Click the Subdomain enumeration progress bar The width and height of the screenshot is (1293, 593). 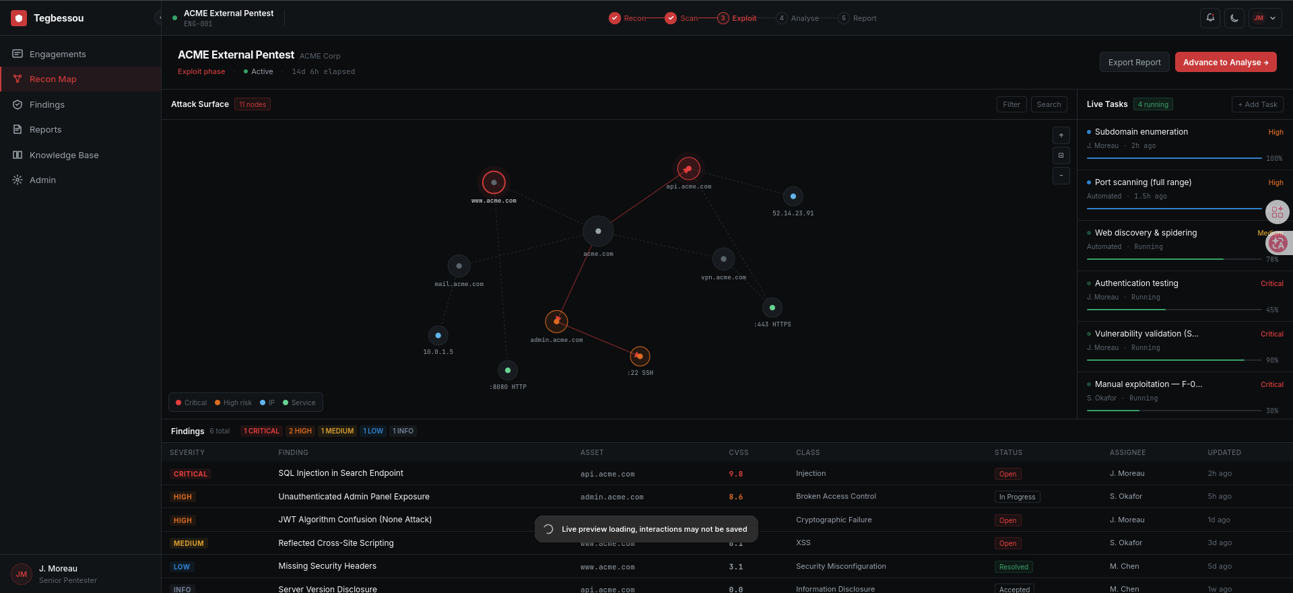[1174, 158]
